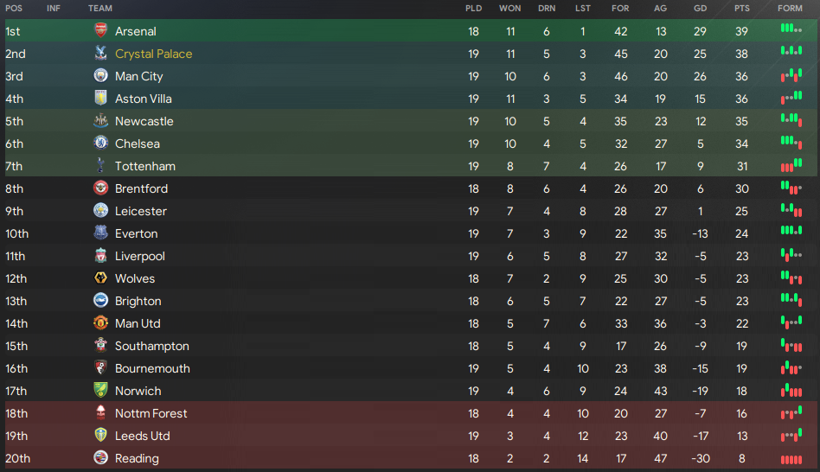Click the TEAM column header
This screenshot has height=472, width=820.
point(99,9)
